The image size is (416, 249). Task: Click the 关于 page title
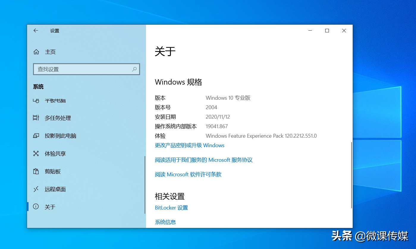point(165,52)
